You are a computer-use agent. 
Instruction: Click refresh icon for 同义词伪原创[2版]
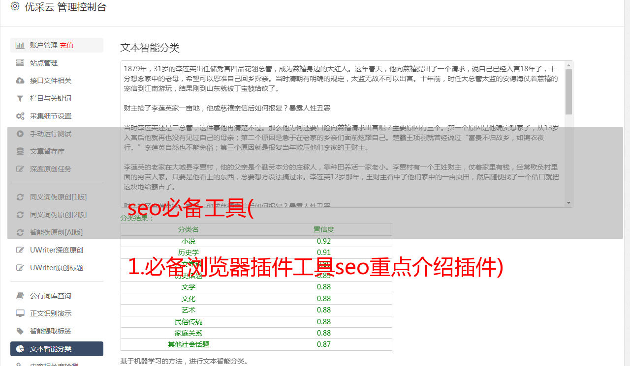20,215
